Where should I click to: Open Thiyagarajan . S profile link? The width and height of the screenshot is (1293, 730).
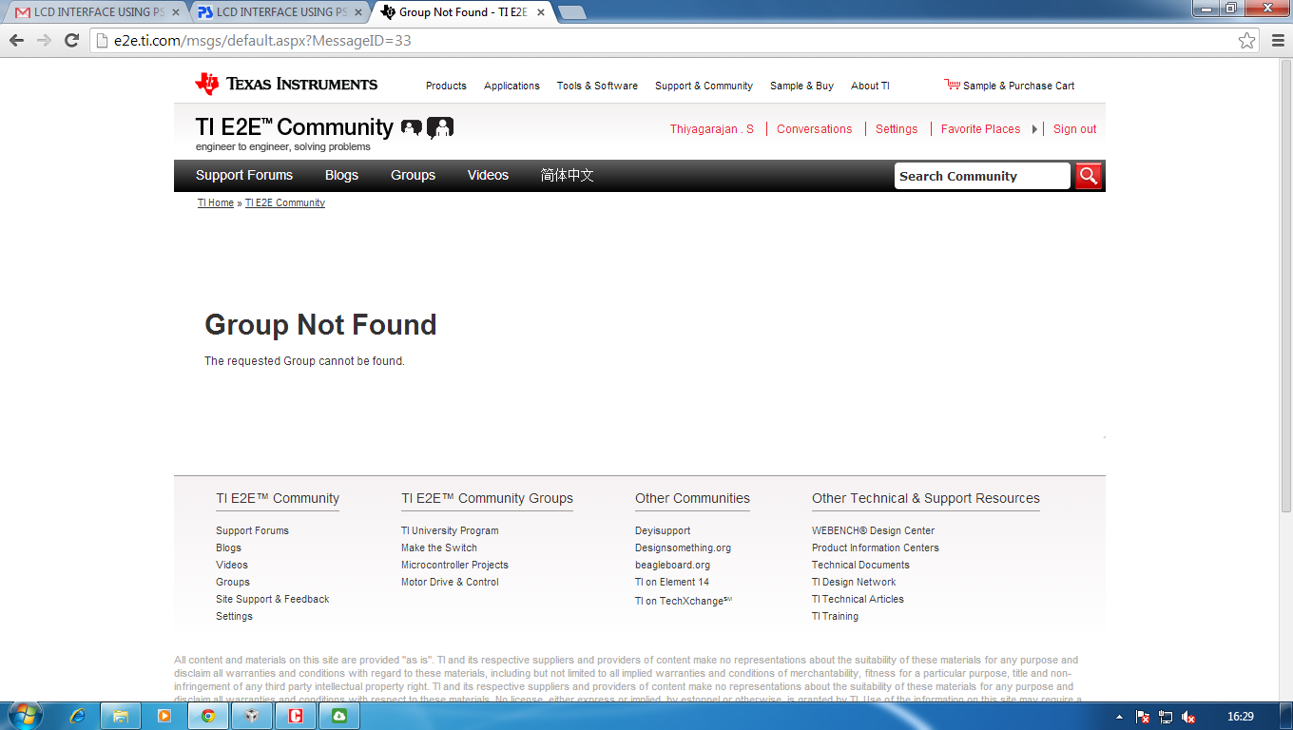712,129
